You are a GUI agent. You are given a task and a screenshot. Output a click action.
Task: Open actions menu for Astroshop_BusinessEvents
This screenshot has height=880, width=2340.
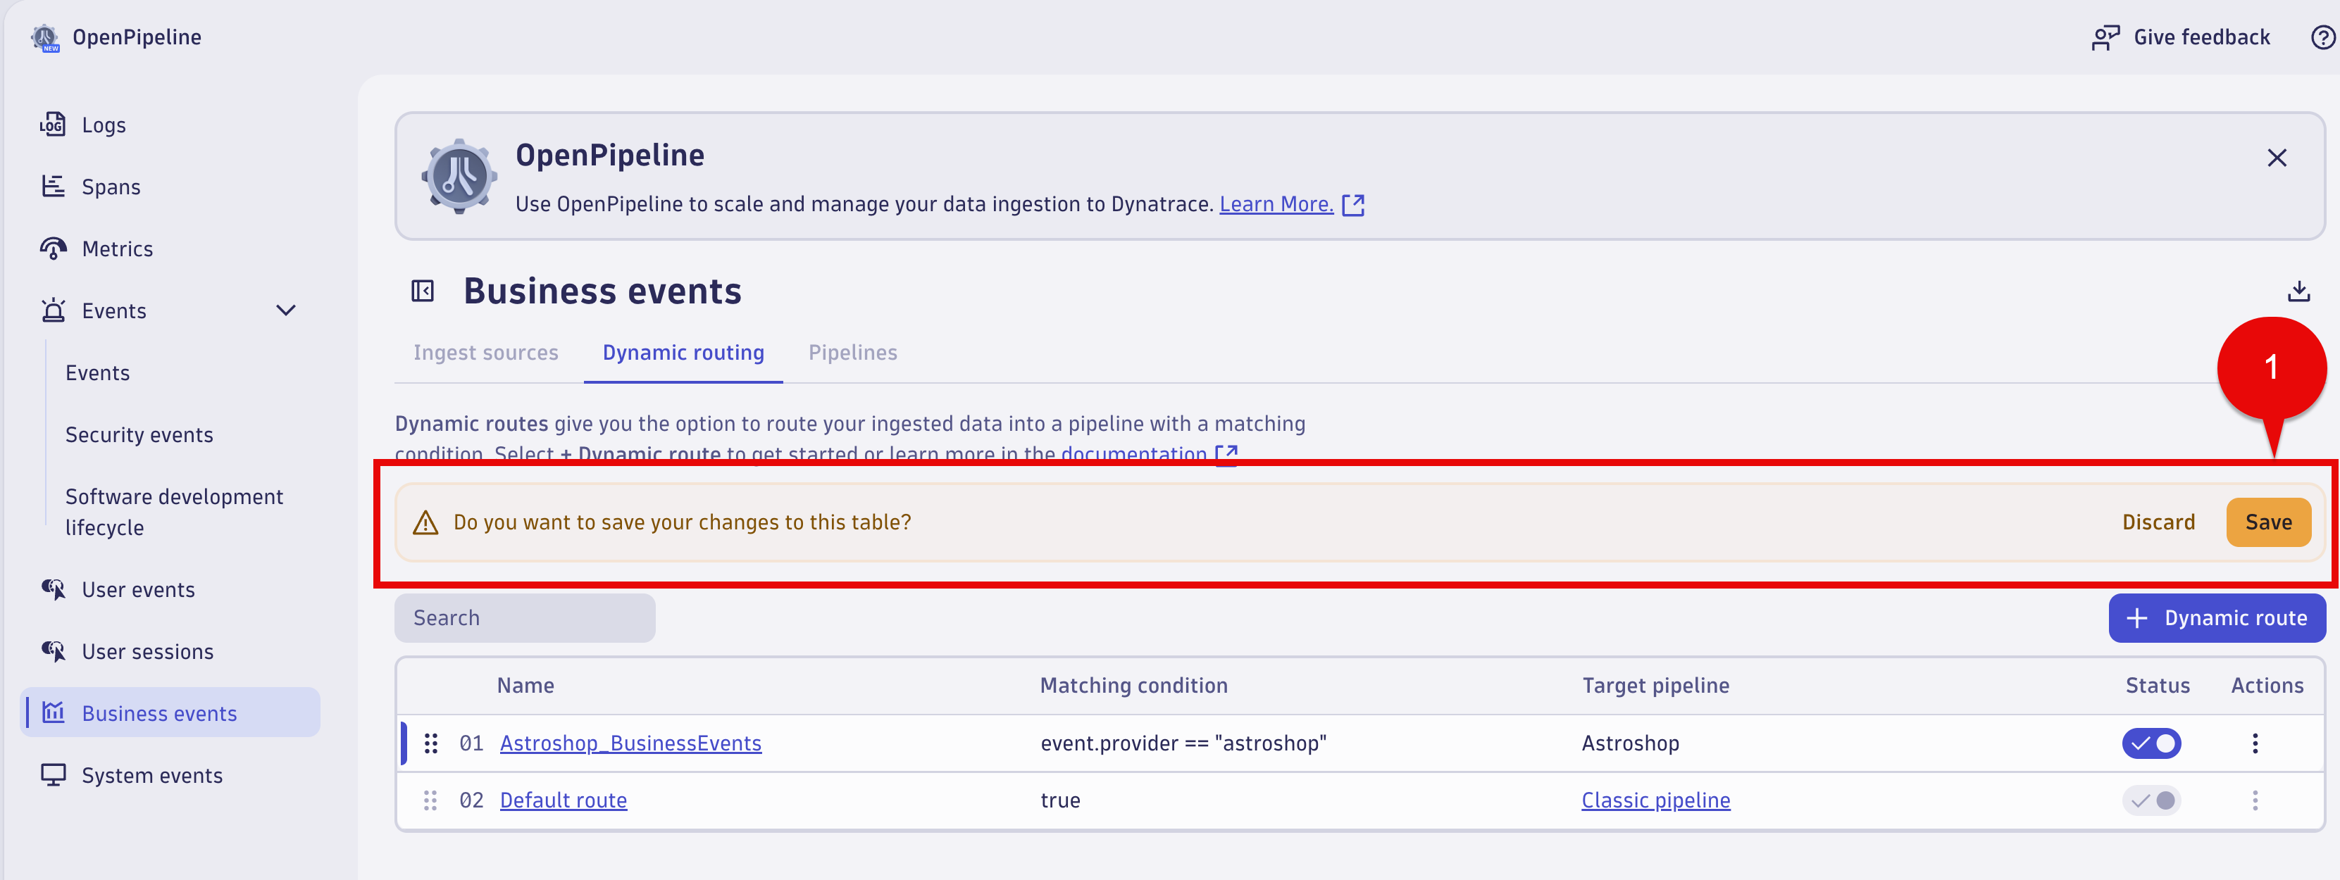tap(2255, 743)
